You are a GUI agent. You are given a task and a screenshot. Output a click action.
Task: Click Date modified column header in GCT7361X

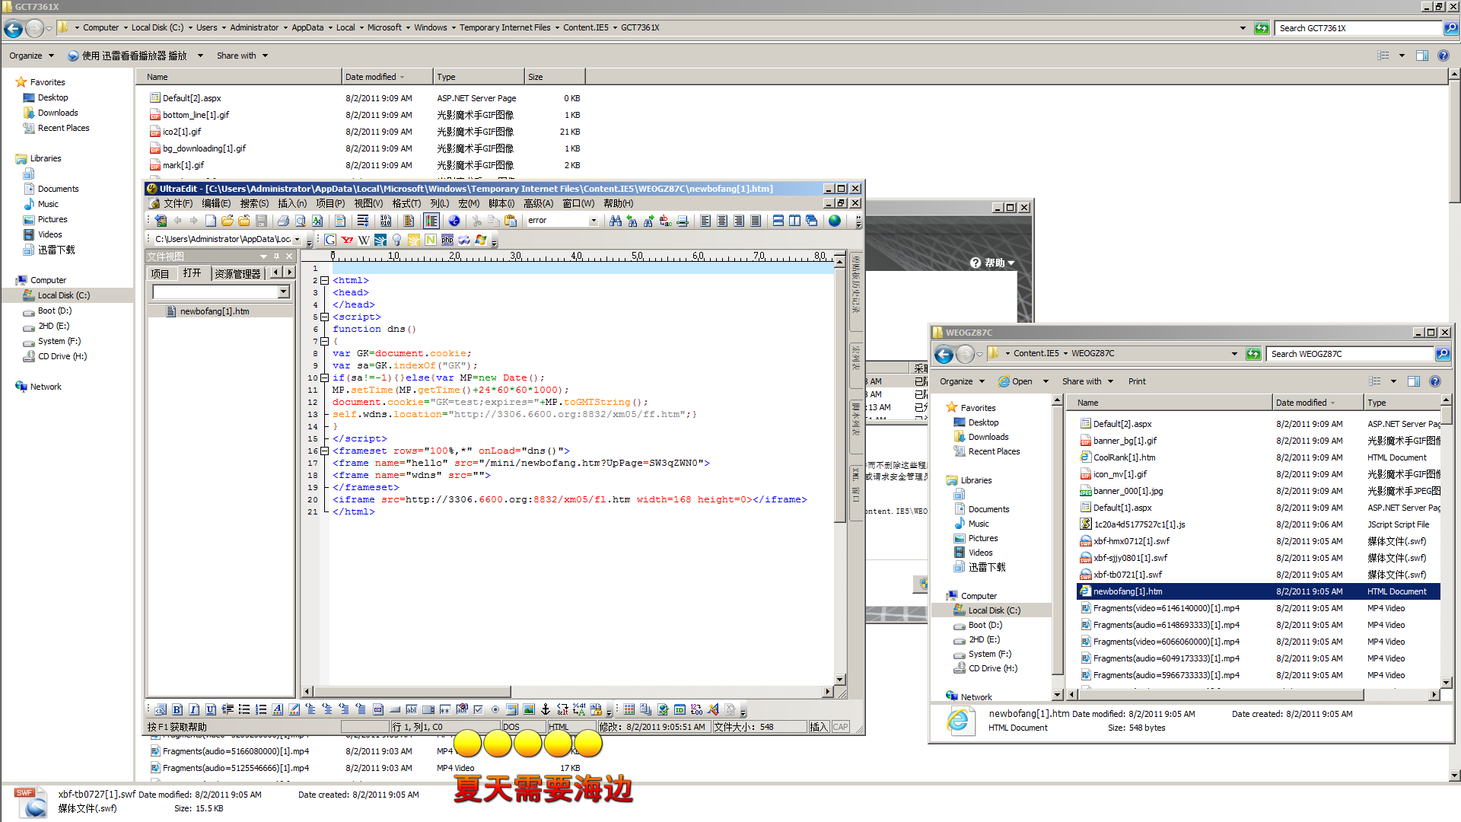(x=387, y=77)
